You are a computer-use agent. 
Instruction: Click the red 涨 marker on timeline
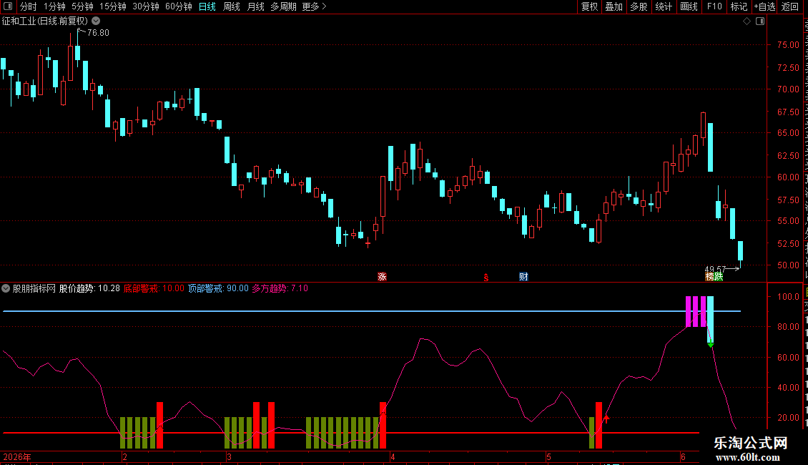click(x=382, y=277)
